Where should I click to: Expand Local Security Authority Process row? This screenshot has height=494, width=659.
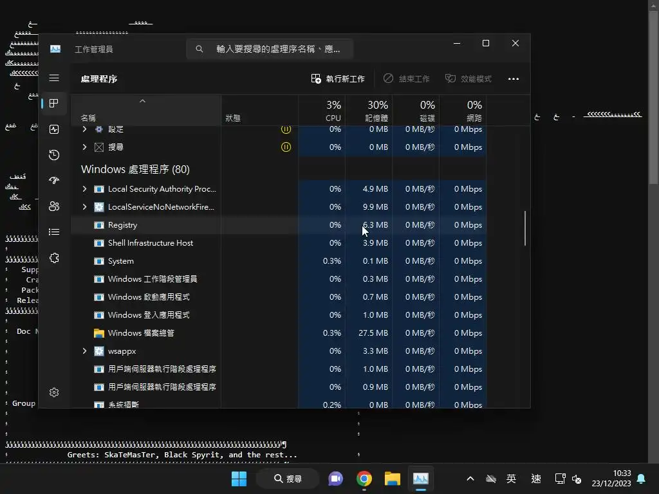click(x=84, y=189)
